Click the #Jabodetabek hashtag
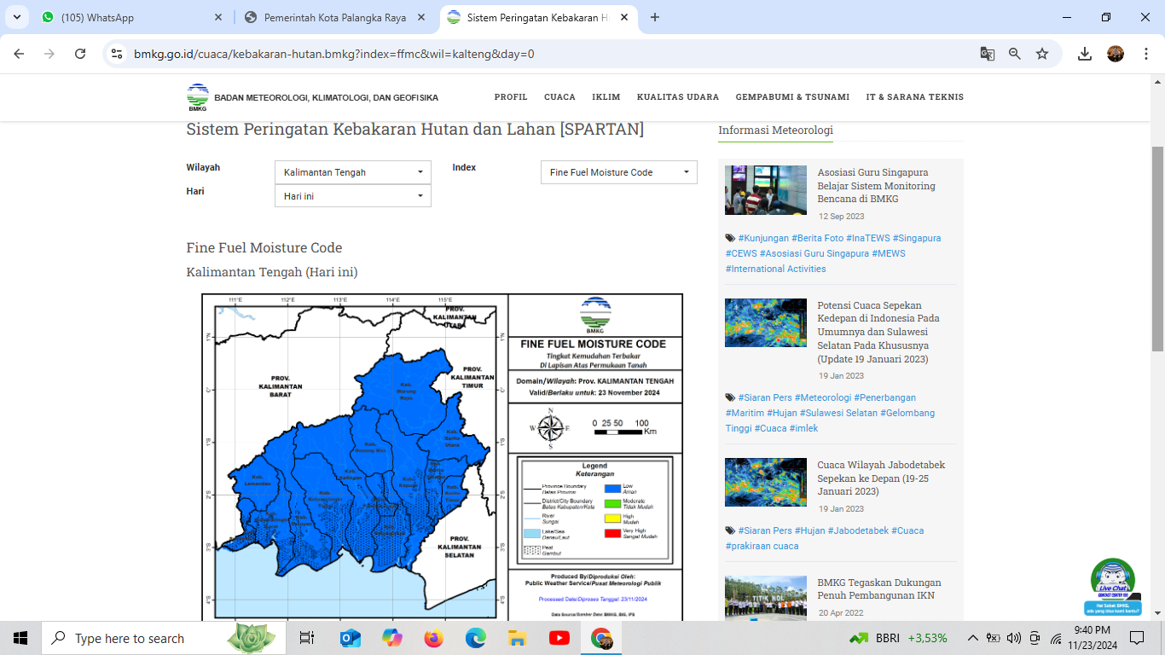Screen dimensions: 1165x655 coord(858,531)
